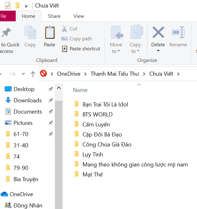
Task: Click the folder icon of BTS WORLD
Action: (77, 114)
